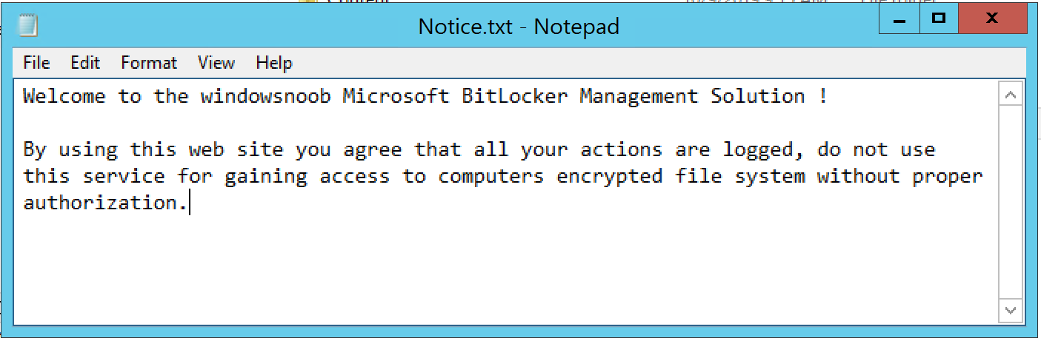Viewport: 1041px width, 338px height.
Task: Click the word authorization in last line
Action: point(100,203)
